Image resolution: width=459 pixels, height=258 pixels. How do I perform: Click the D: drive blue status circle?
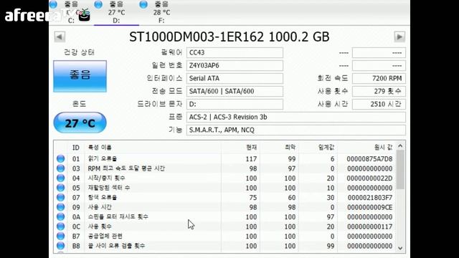click(98, 4)
